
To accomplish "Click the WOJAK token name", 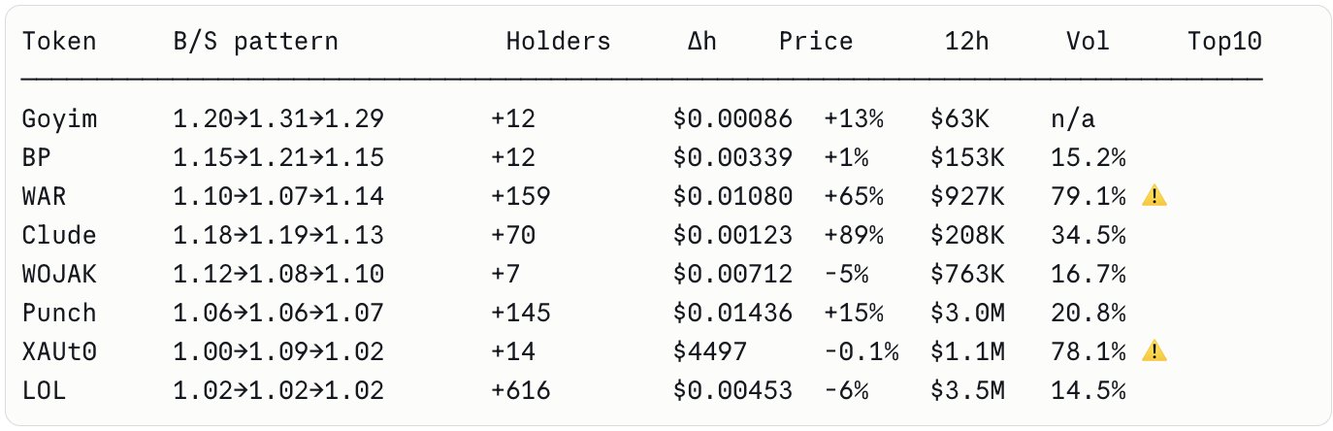I will pos(59,275).
